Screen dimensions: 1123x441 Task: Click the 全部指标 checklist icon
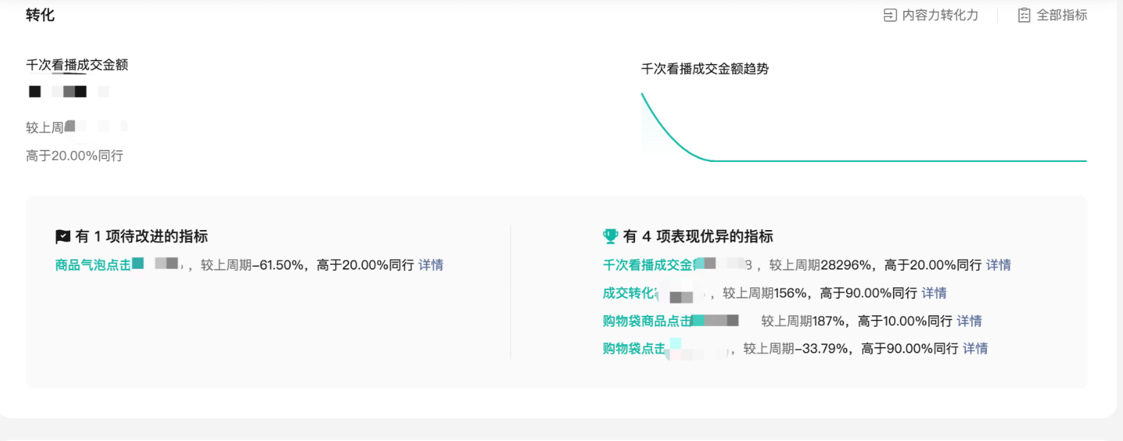click(1024, 15)
